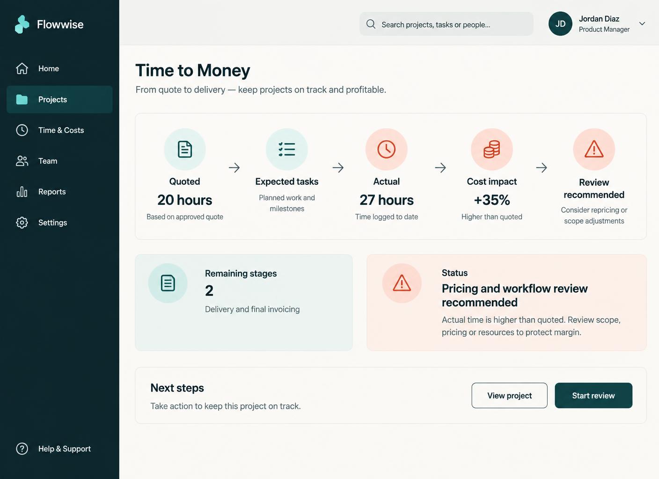Viewport: 659px width, 479px height.
Task: Click the Jordan Diaz user name
Action: click(x=599, y=19)
